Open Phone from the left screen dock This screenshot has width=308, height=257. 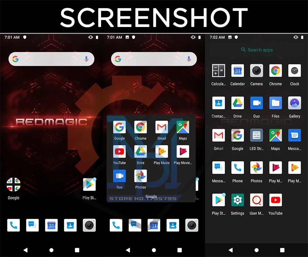click(13, 225)
